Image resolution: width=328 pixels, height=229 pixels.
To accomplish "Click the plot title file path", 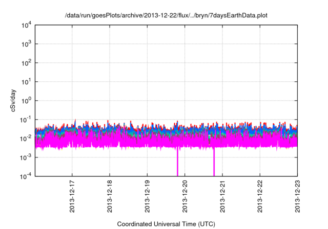I will pyautogui.click(x=166, y=15).
